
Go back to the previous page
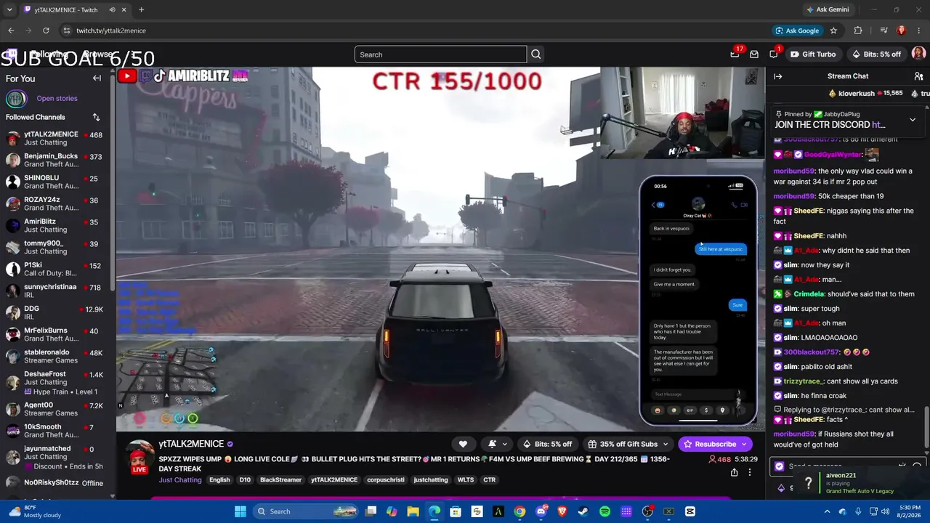coord(11,31)
